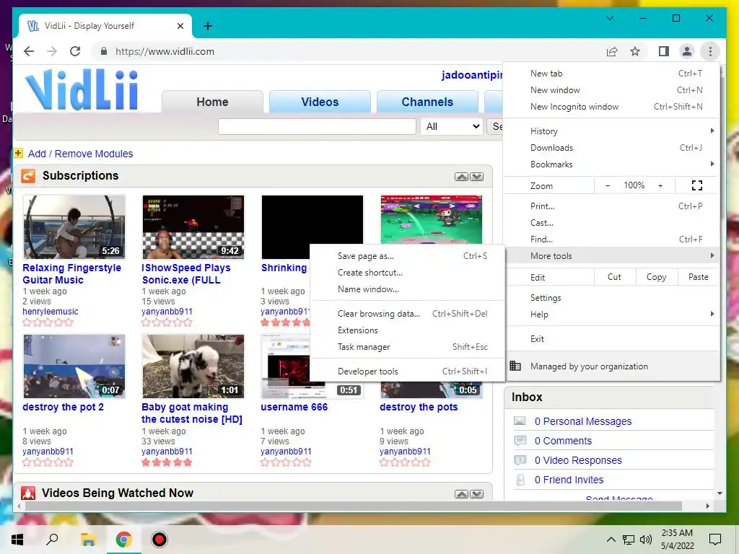Open taskbar search magnifier
This screenshot has width=739, height=554.
[52, 540]
